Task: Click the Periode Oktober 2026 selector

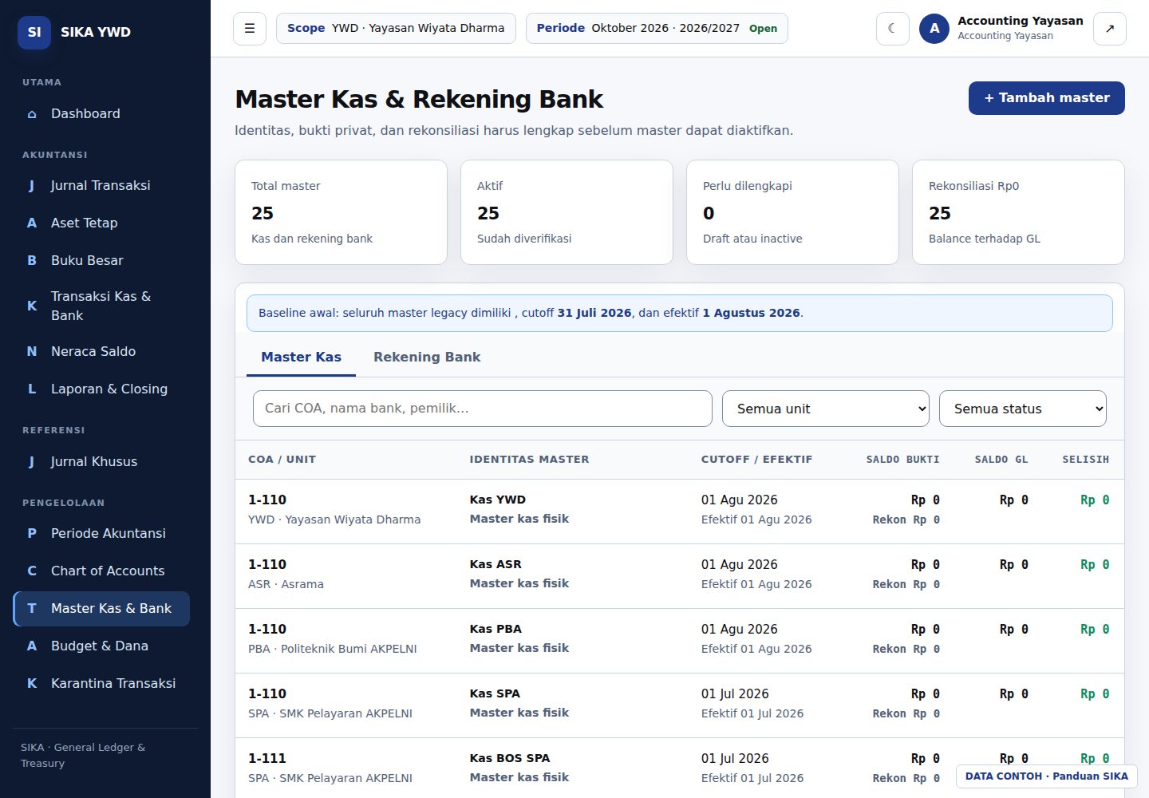Action: (657, 28)
